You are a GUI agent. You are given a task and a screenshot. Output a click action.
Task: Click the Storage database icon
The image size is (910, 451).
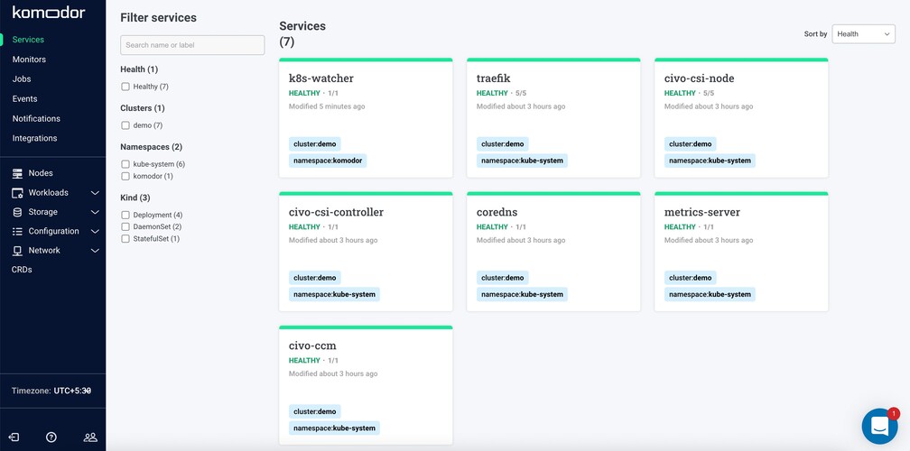[17, 212]
